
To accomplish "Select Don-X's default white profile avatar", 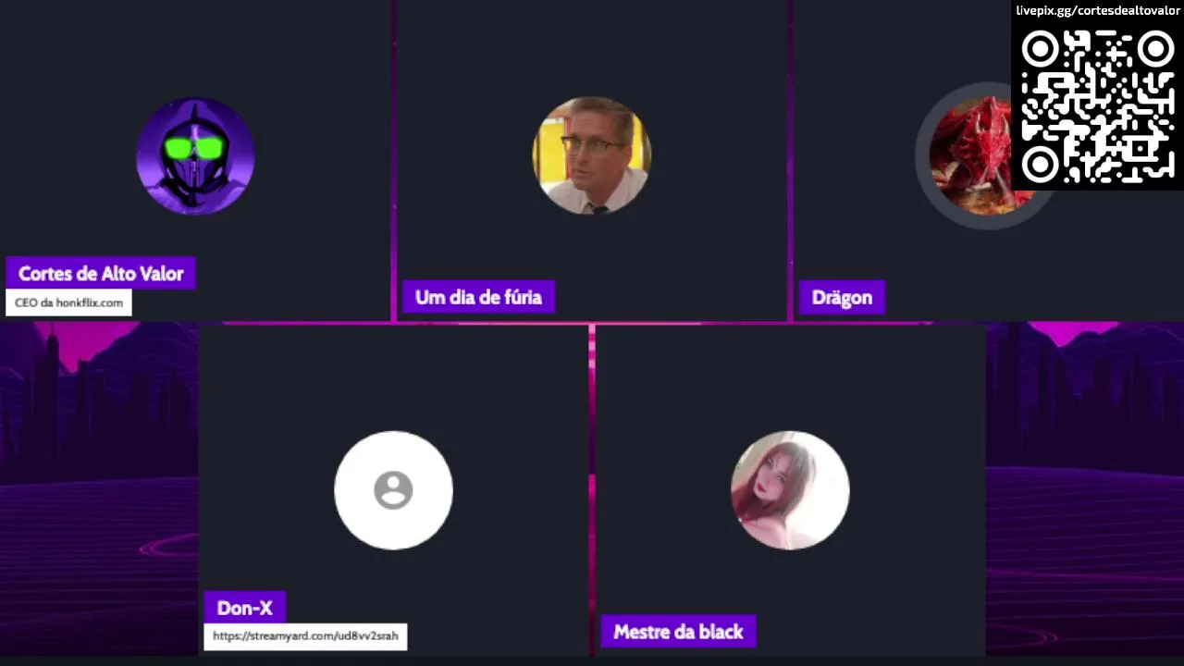I will 393,490.
